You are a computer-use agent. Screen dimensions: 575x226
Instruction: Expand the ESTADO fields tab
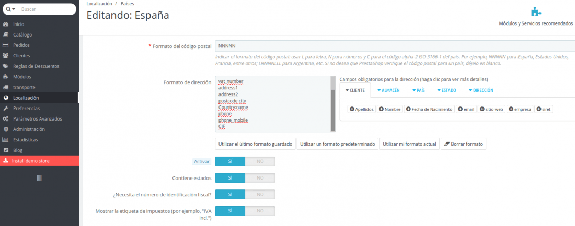coord(446,90)
